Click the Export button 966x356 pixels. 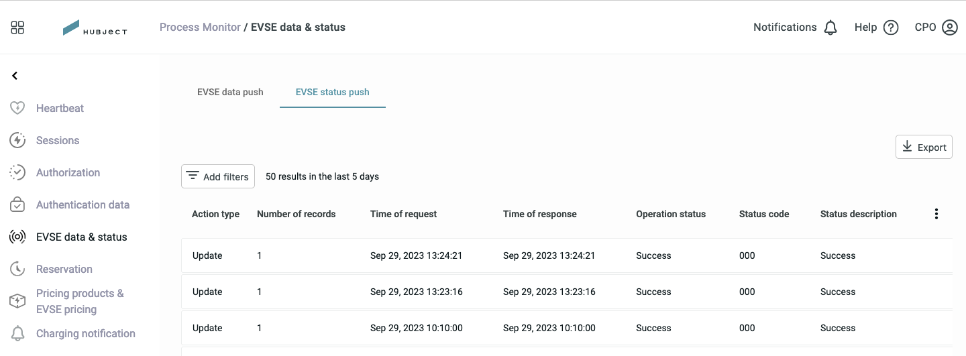(924, 147)
